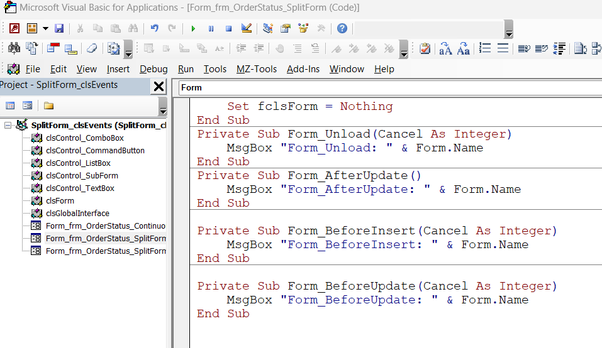Click the convert to proper case Aa icon
This screenshot has height=348, width=602.
(464, 48)
